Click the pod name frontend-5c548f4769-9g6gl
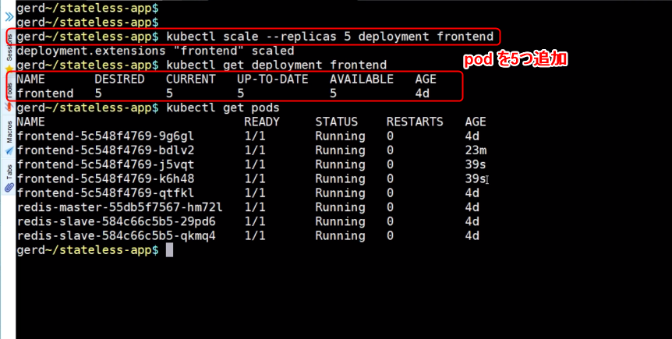The image size is (672, 339). (105, 136)
